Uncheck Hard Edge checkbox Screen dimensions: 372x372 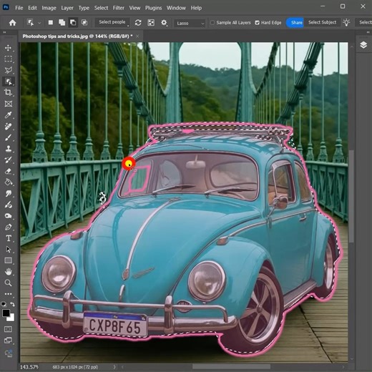[257, 23]
